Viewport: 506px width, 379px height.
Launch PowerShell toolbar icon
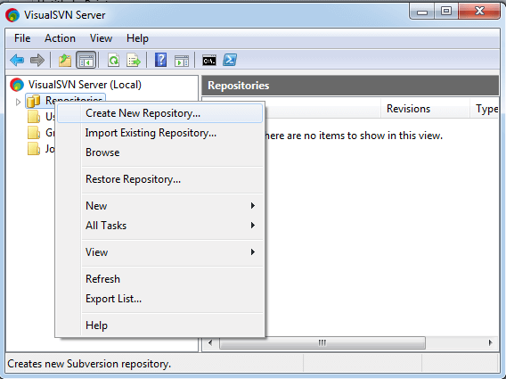click(230, 60)
